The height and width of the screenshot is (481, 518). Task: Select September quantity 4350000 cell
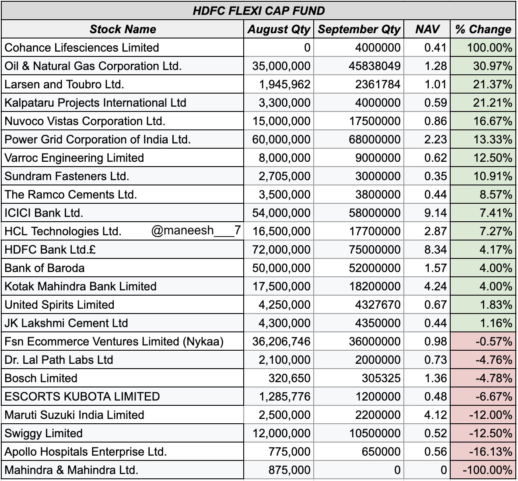click(358, 323)
